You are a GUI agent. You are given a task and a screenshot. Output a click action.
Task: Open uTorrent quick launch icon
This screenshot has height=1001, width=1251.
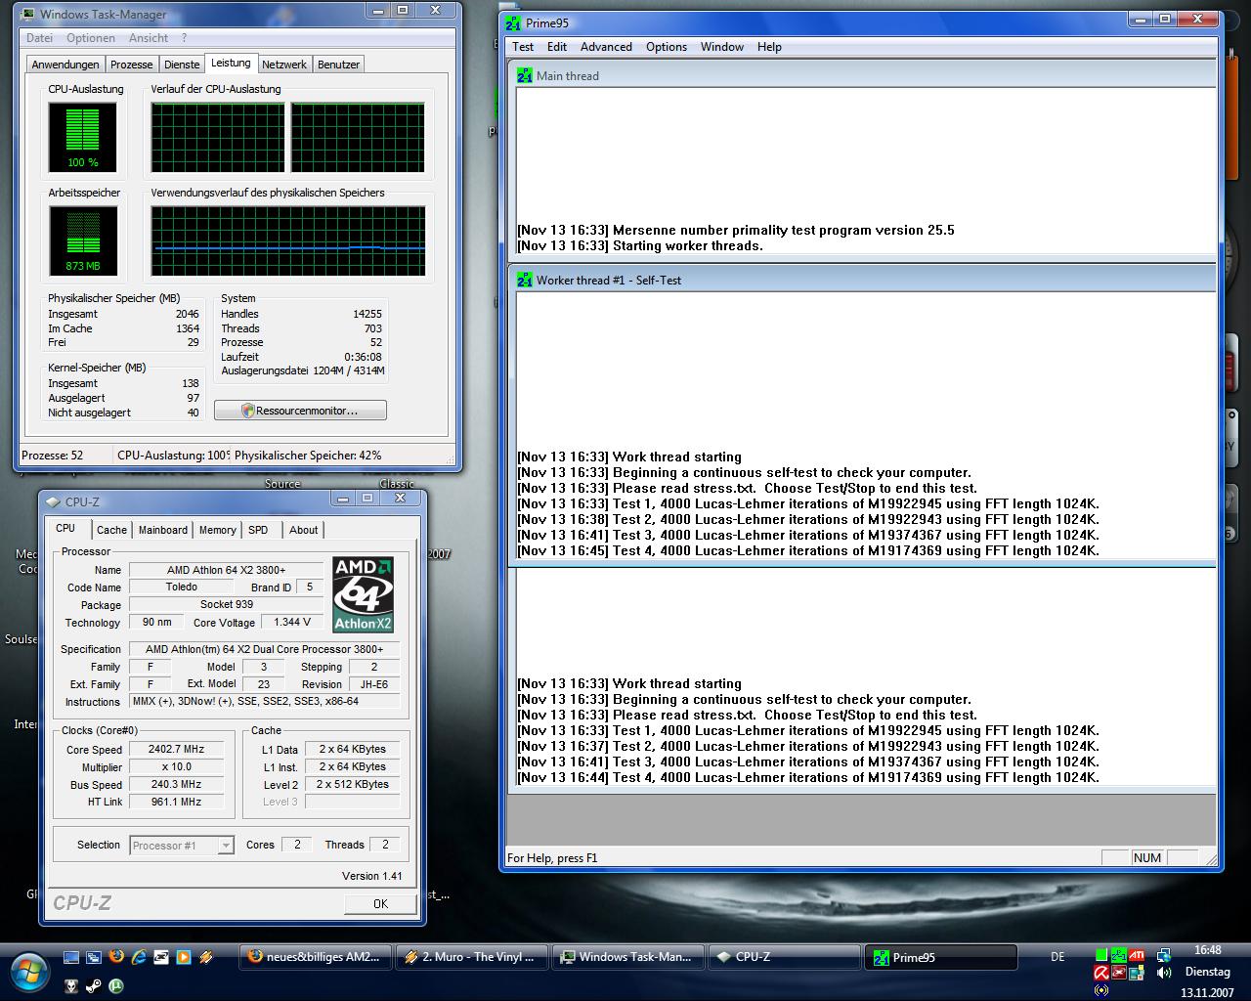(x=116, y=986)
